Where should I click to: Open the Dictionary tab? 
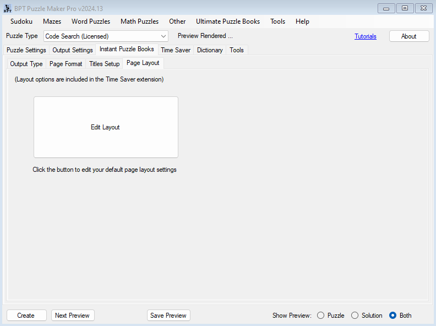click(x=210, y=50)
